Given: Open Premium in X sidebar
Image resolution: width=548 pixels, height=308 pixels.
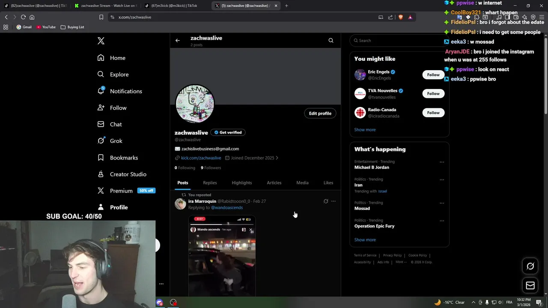Looking at the screenshot, I should point(126,191).
